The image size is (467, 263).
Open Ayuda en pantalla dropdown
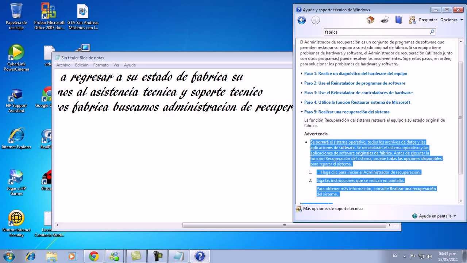coord(434,216)
